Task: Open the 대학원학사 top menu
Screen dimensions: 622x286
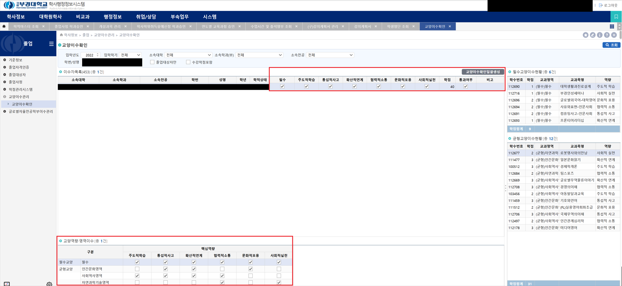Action: coord(50,17)
